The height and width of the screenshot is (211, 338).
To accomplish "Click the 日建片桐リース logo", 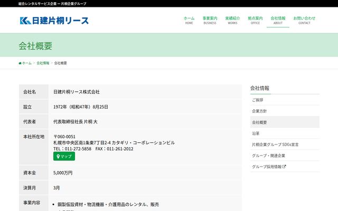I will click(54, 21).
